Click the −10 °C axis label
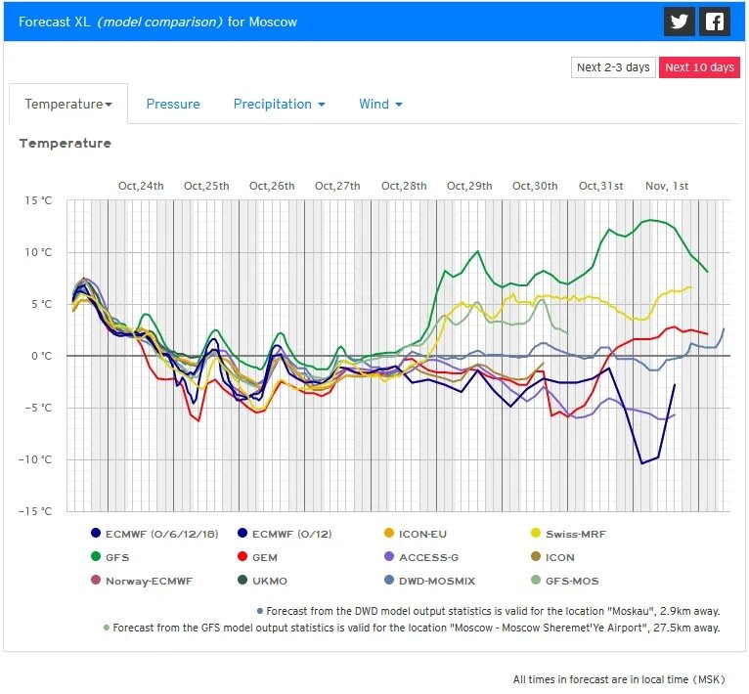Viewport: 749px width, 694px height. click(35, 459)
